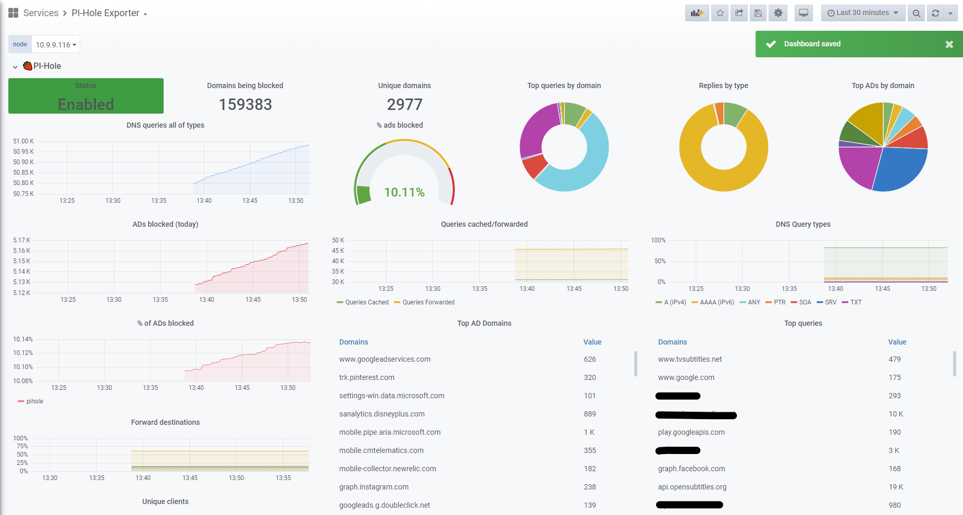This screenshot has width=963, height=515.
Task: Open the Last 30 minutes time picker
Action: coord(863,13)
